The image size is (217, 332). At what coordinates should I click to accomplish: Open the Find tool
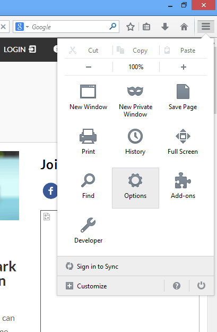point(88,186)
